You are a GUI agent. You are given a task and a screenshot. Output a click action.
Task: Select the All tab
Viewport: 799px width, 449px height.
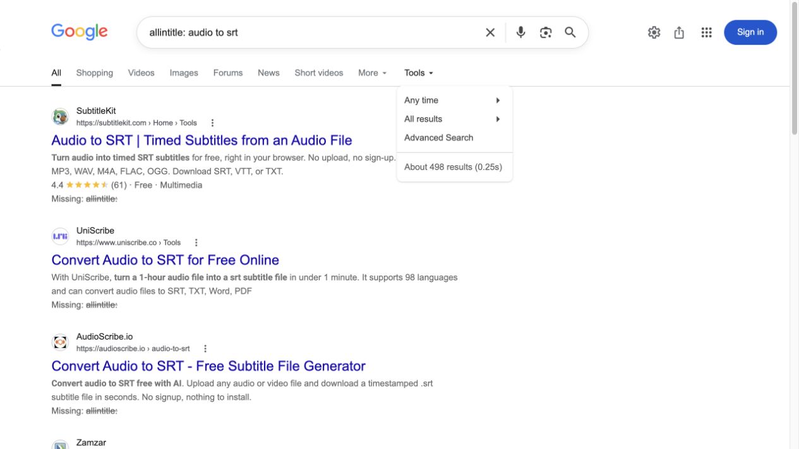pos(56,73)
